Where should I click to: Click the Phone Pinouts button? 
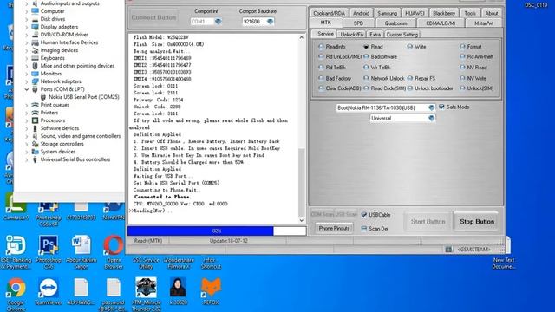pos(334,228)
